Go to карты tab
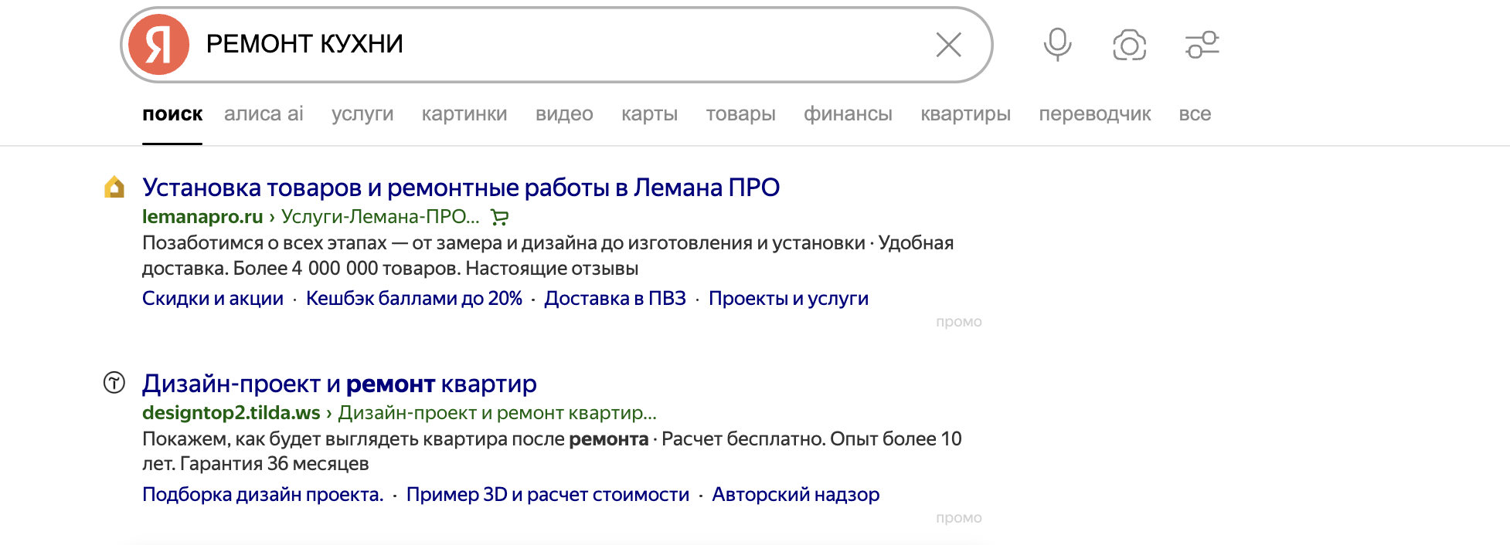Screen dimensions: 1510x545 pyautogui.click(x=649, y=114)
